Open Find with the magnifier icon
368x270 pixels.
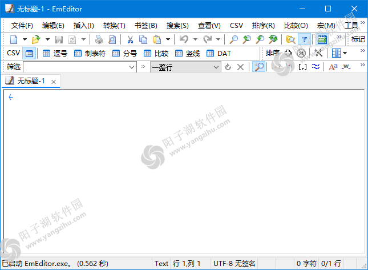(x=233, y=39)
